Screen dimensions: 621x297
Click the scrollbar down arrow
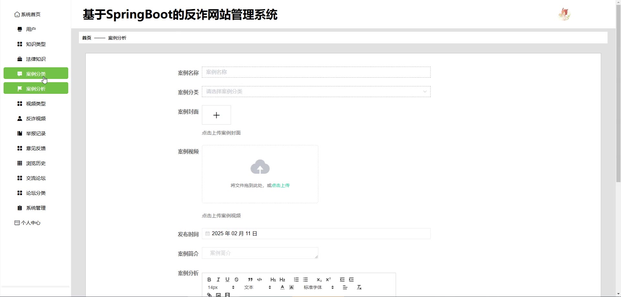[x=618, y=294]
